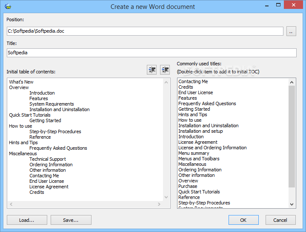Click the increase indent icon
This screenshot has height=232, width=306.
(x=165, y=70)
